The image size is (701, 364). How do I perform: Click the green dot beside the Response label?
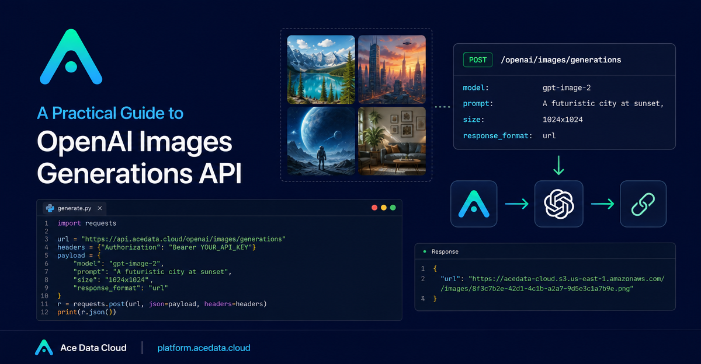click(424, 251)
